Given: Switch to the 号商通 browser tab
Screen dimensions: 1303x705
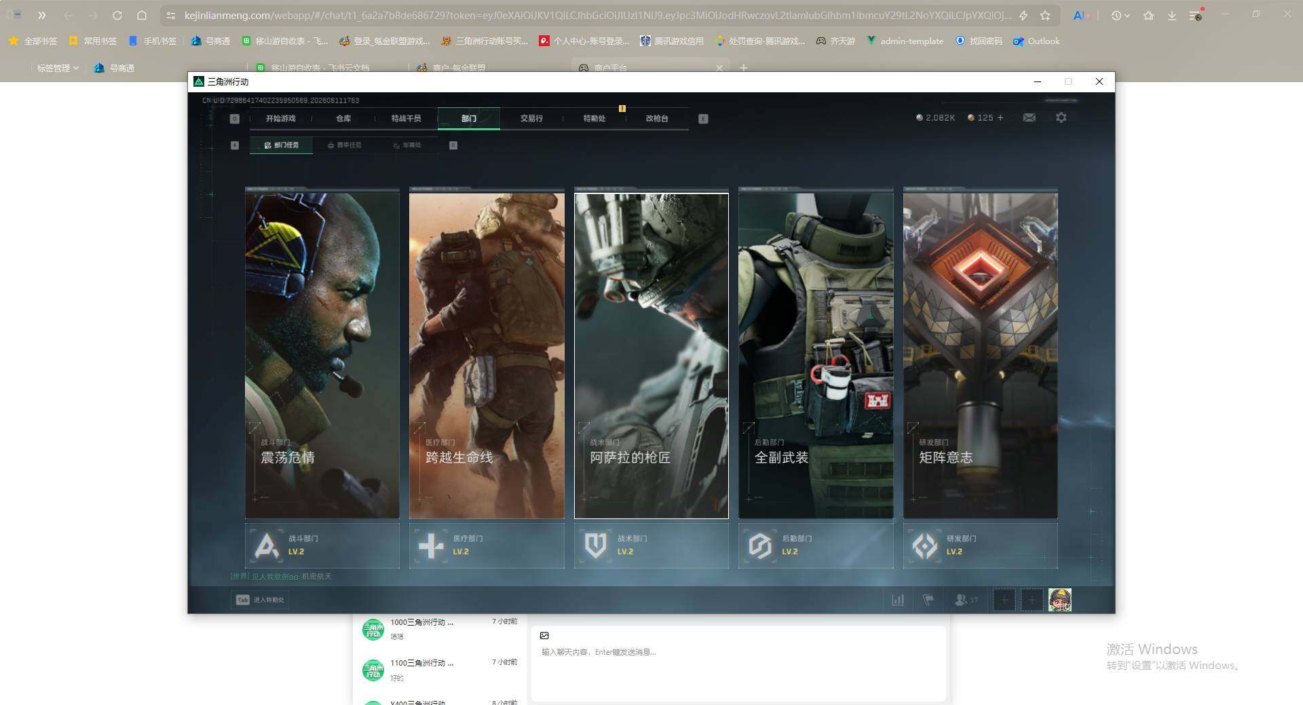Looking at the screenshot, I should 114,68.
